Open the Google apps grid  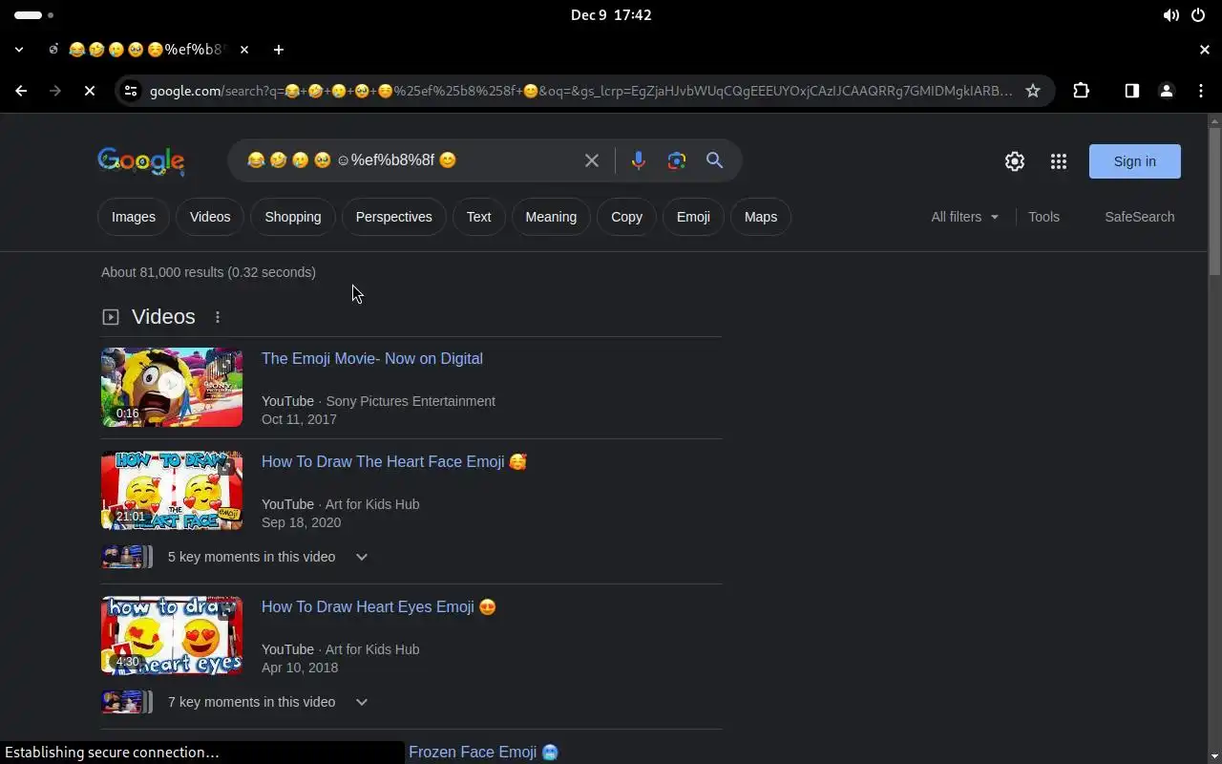pos(1059,161)
